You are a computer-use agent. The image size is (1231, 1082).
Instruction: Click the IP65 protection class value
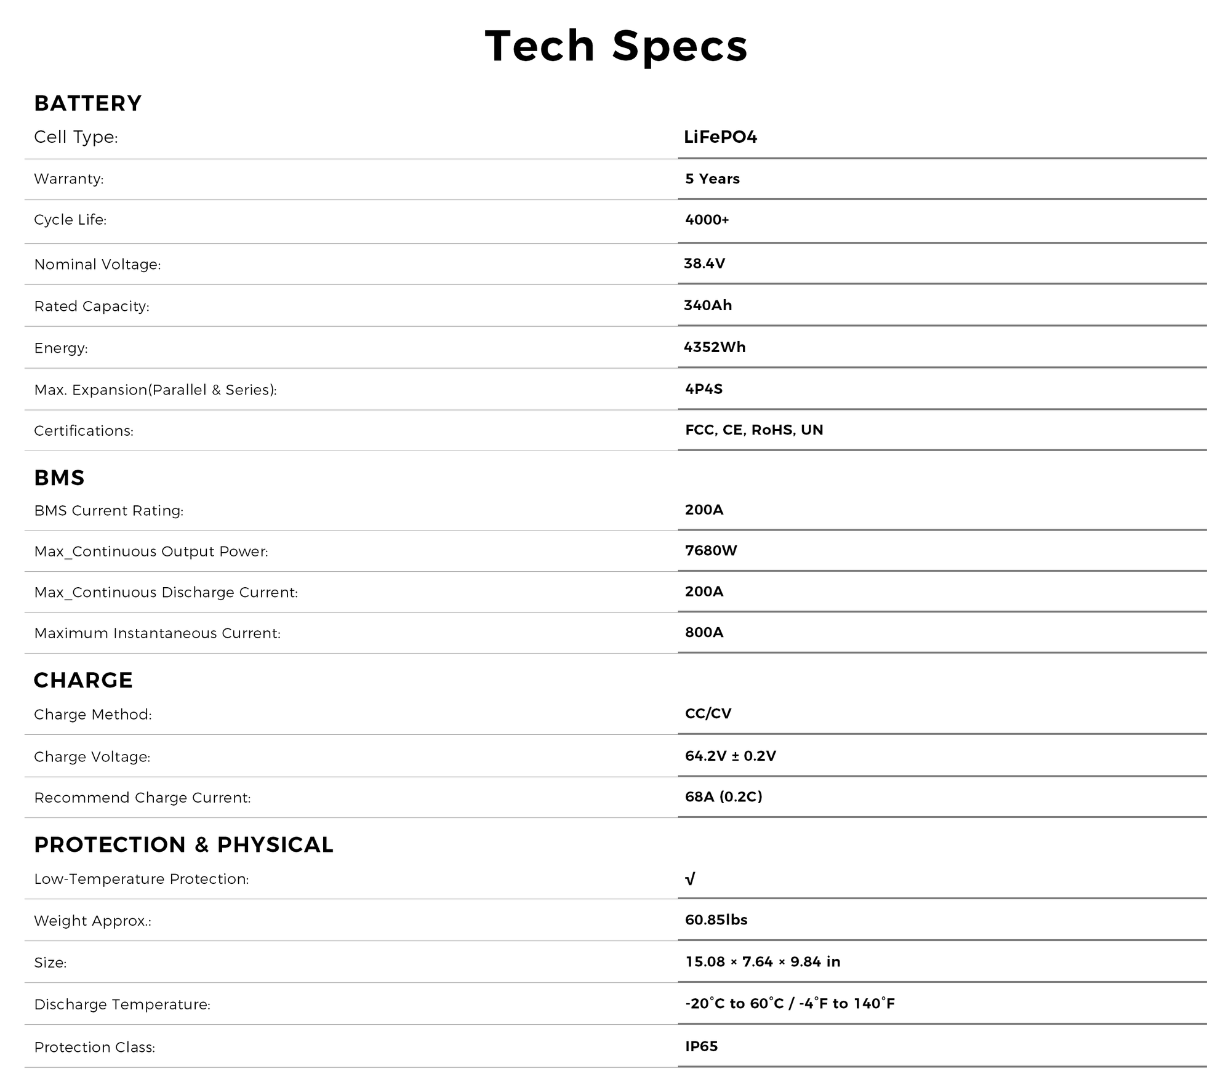tap(701, 1047)
